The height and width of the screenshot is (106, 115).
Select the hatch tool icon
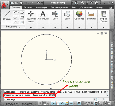click(22, 22)
